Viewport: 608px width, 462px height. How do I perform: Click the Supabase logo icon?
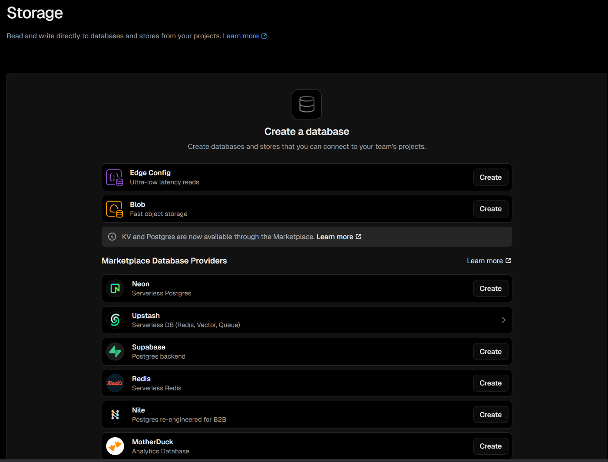coord(115,352)
